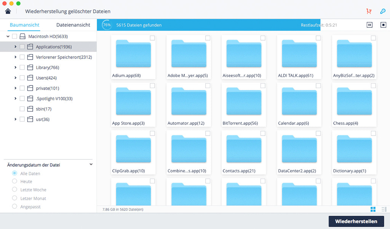Open the Aiseesoft...r.app folder

point(244,57)
